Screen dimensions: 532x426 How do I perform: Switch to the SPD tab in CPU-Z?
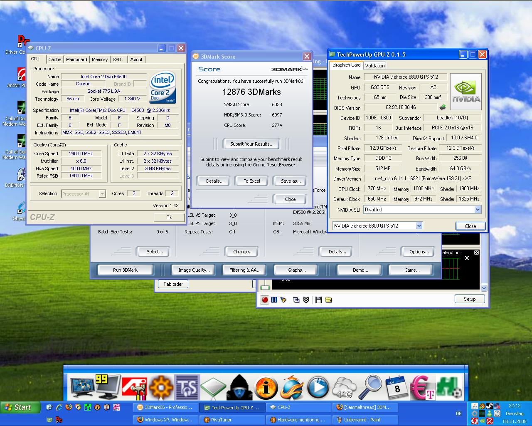117,59
